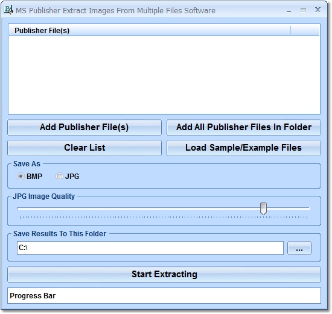Open folder browse dialog with ellipsis button
Screen dimensions: 332x314
point(299,248)
